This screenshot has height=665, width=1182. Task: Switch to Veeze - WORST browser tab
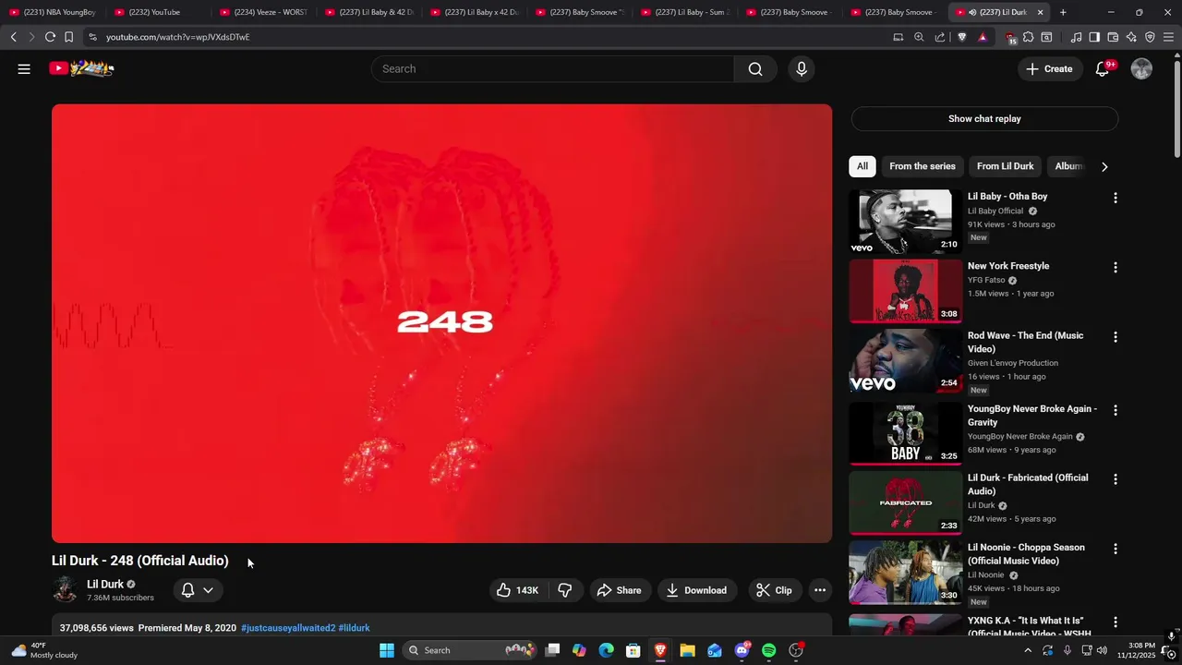pyautogui.click(x=264, y=12)
